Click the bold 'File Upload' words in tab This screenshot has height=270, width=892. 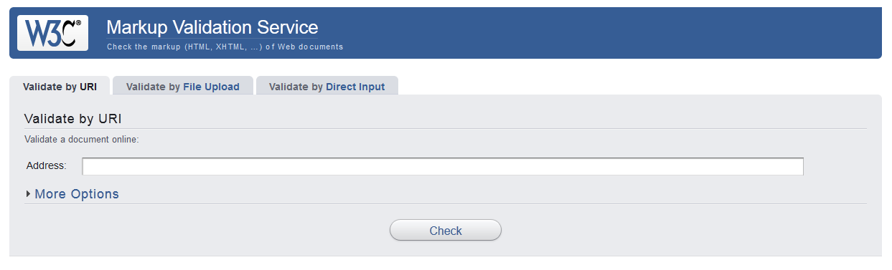211,87
